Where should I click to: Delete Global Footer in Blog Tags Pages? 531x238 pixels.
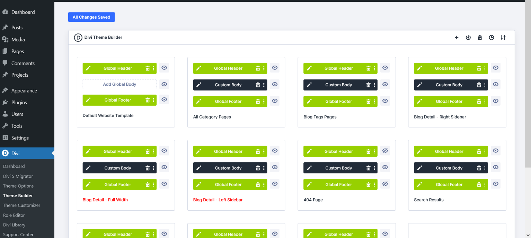369,102
